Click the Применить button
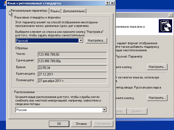 [x=103, y=124]
